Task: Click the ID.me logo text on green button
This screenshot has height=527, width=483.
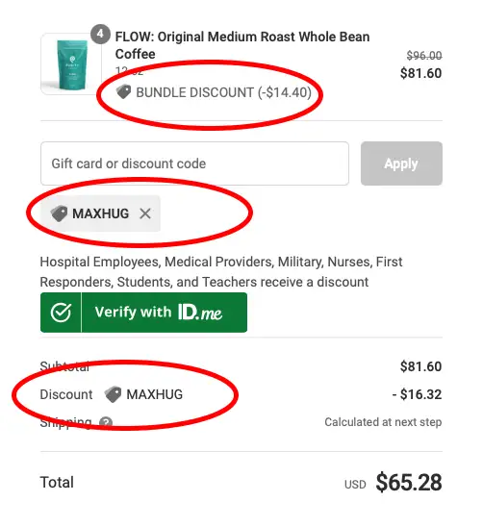Action: (x=200, y=313)
